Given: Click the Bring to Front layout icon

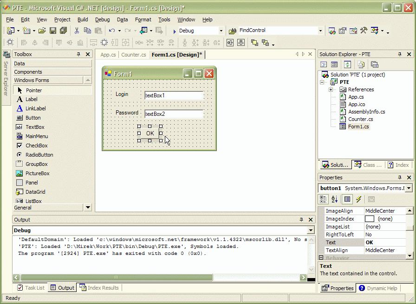Looking at the screenshot, I should 255,42.
